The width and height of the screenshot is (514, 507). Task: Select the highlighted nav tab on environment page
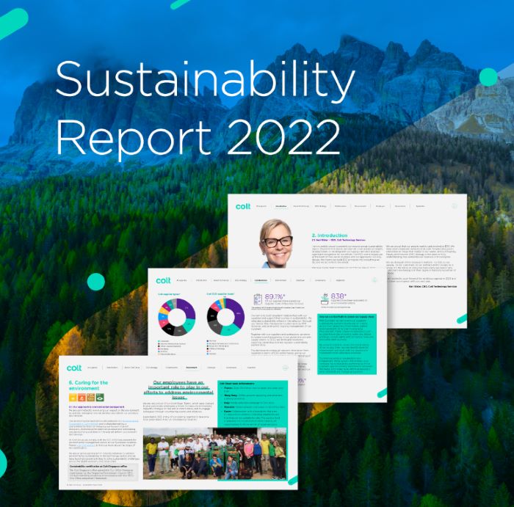point(192,368)
